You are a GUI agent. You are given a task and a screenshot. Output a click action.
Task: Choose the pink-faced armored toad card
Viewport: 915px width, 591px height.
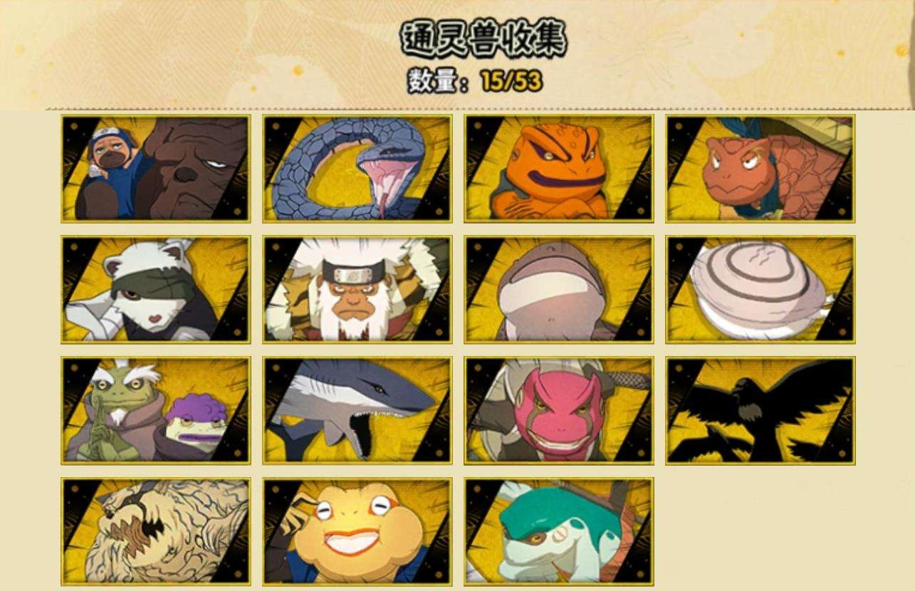558,411
